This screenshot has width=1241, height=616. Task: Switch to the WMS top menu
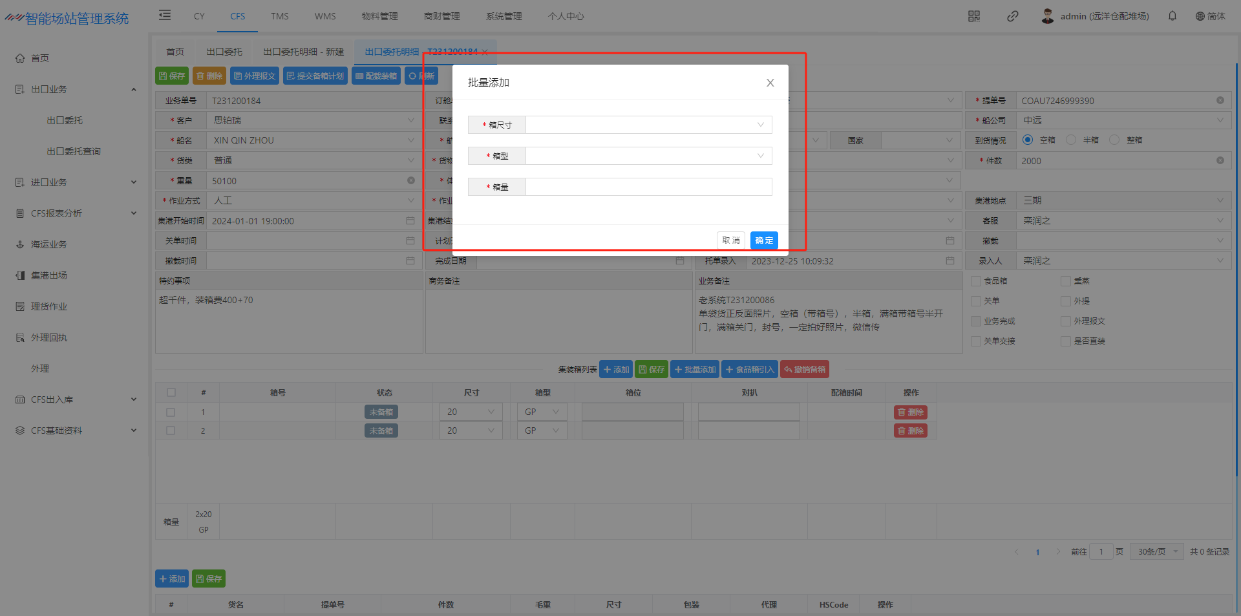[325, 16]
